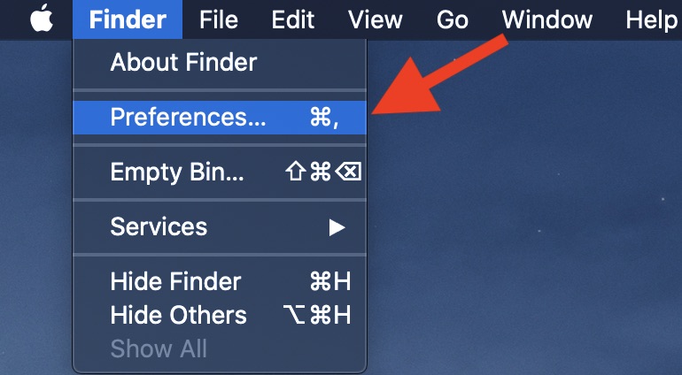
Task: Open the Apple logo menu
Action: (x=42, y=19)
